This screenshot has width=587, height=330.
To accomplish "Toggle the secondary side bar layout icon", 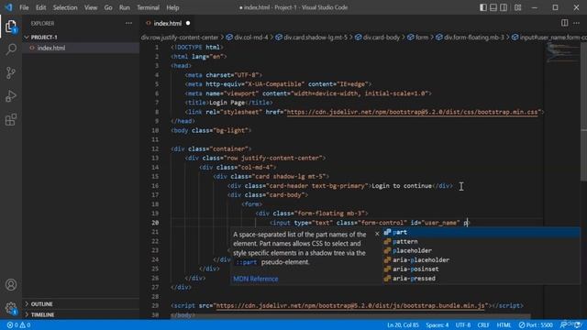I will tap(504, 7).
